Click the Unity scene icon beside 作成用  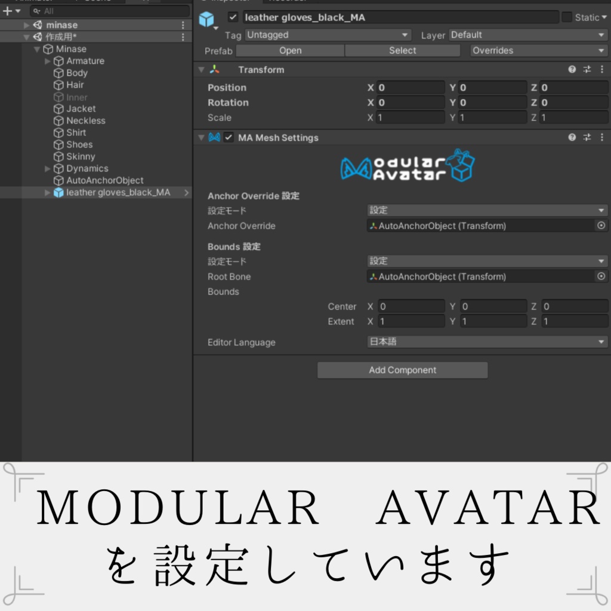38,37
